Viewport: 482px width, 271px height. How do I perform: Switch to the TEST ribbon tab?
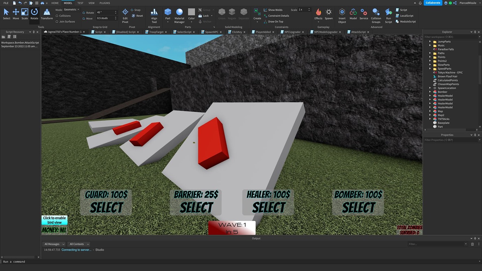pos(80,3)
